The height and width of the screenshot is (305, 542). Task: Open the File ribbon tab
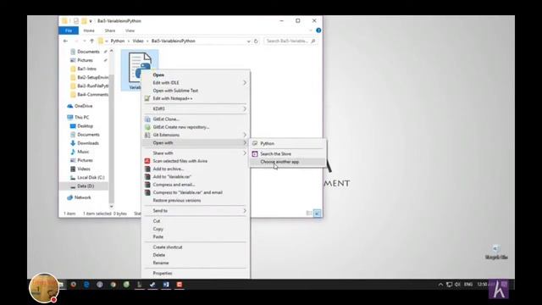[x=69, y=30]
